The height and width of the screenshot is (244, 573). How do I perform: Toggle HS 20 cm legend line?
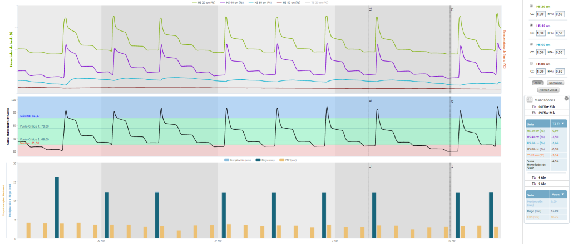pyautogui.click(x=205, y=3)
